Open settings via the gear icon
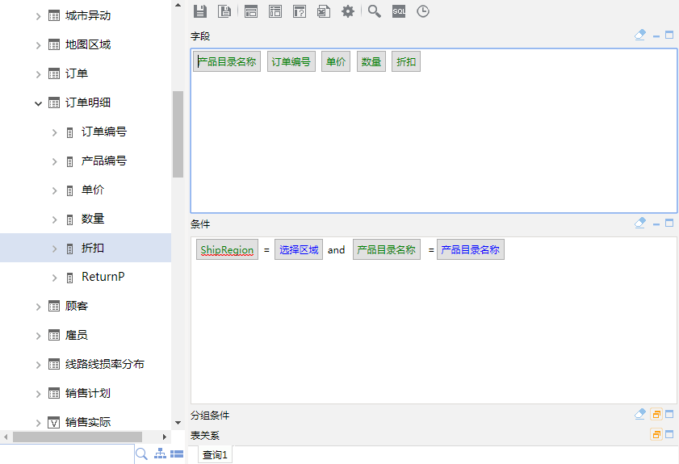The image size is (679, 464). click(x=348, y=11)
